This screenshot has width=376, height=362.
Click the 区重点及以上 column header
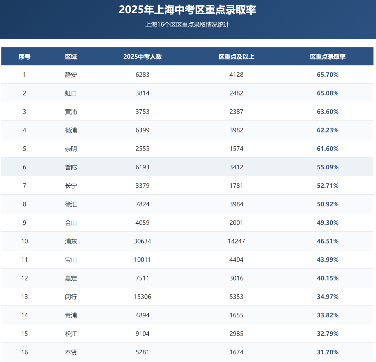point(236,56)
